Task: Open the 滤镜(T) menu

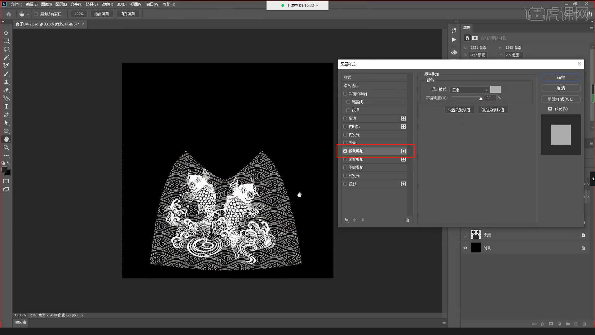Action: tap(107, 4)
